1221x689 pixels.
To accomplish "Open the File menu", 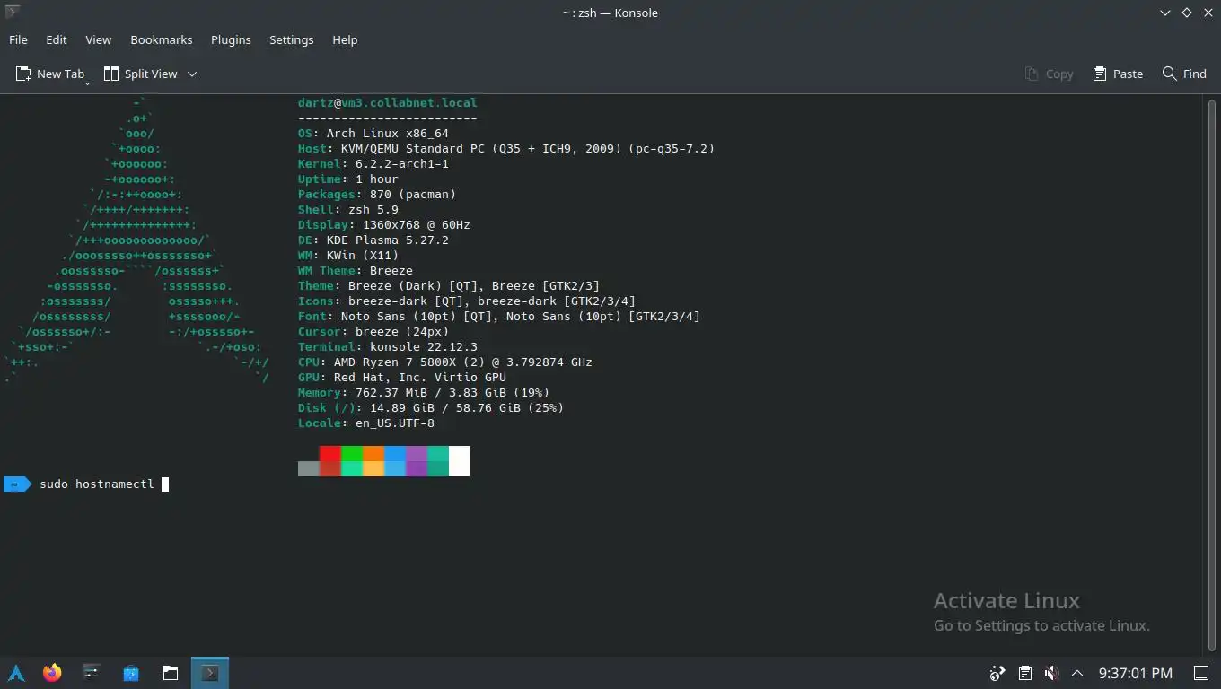I will tap(18, 39).
